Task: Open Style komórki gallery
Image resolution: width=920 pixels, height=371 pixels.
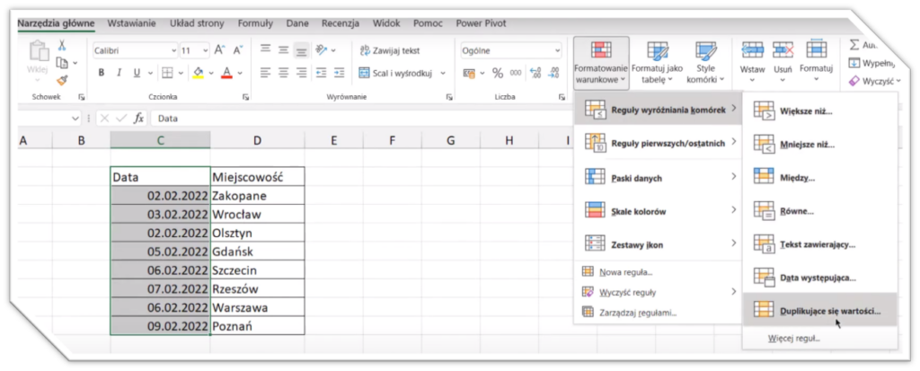Action: (705, 60)
